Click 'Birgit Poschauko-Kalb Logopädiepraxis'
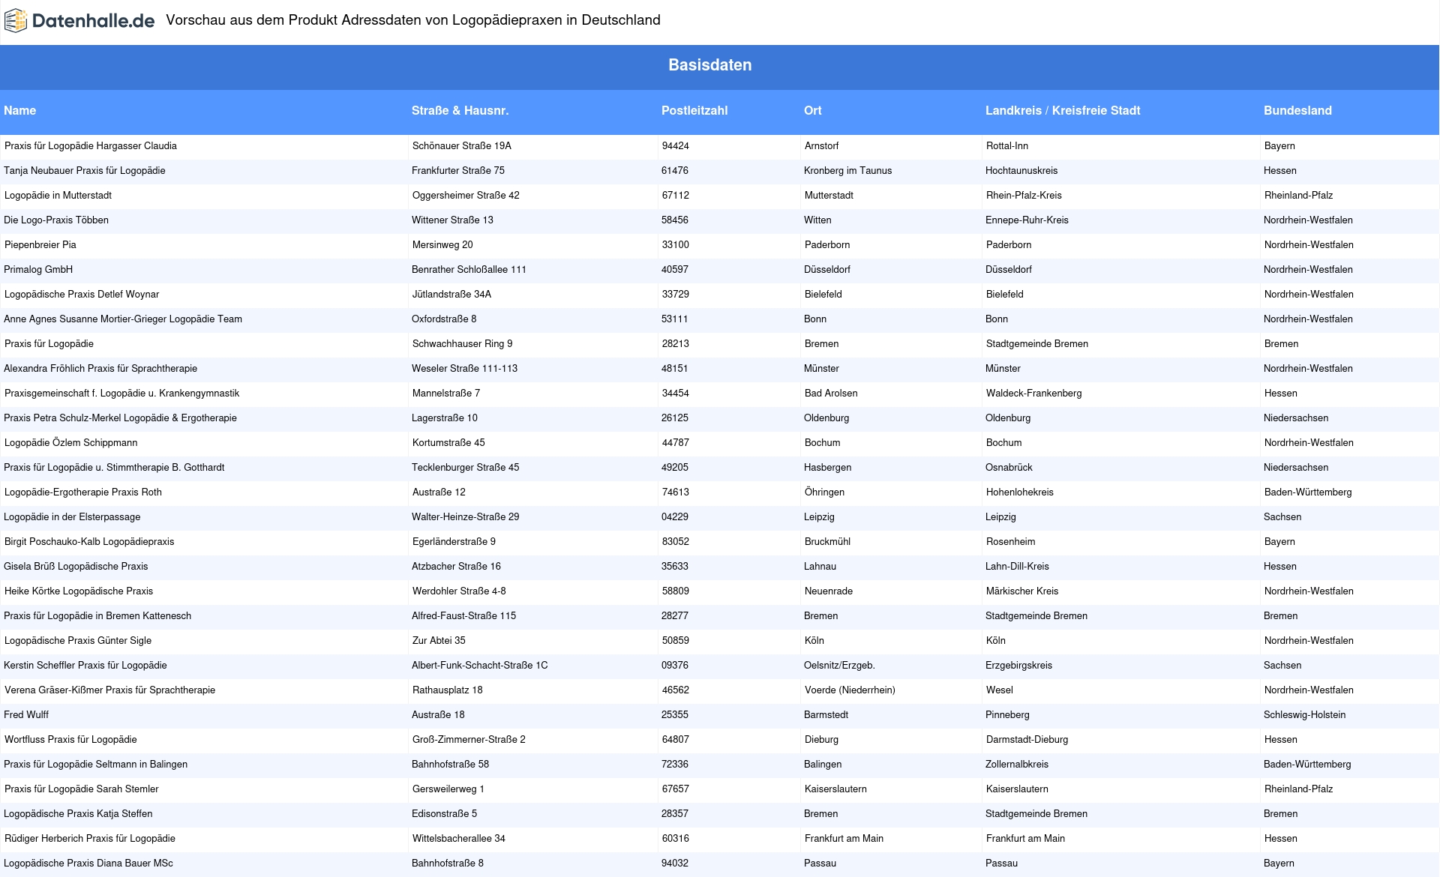This screenshot has width=1440, height=877. tap(89, 541)
